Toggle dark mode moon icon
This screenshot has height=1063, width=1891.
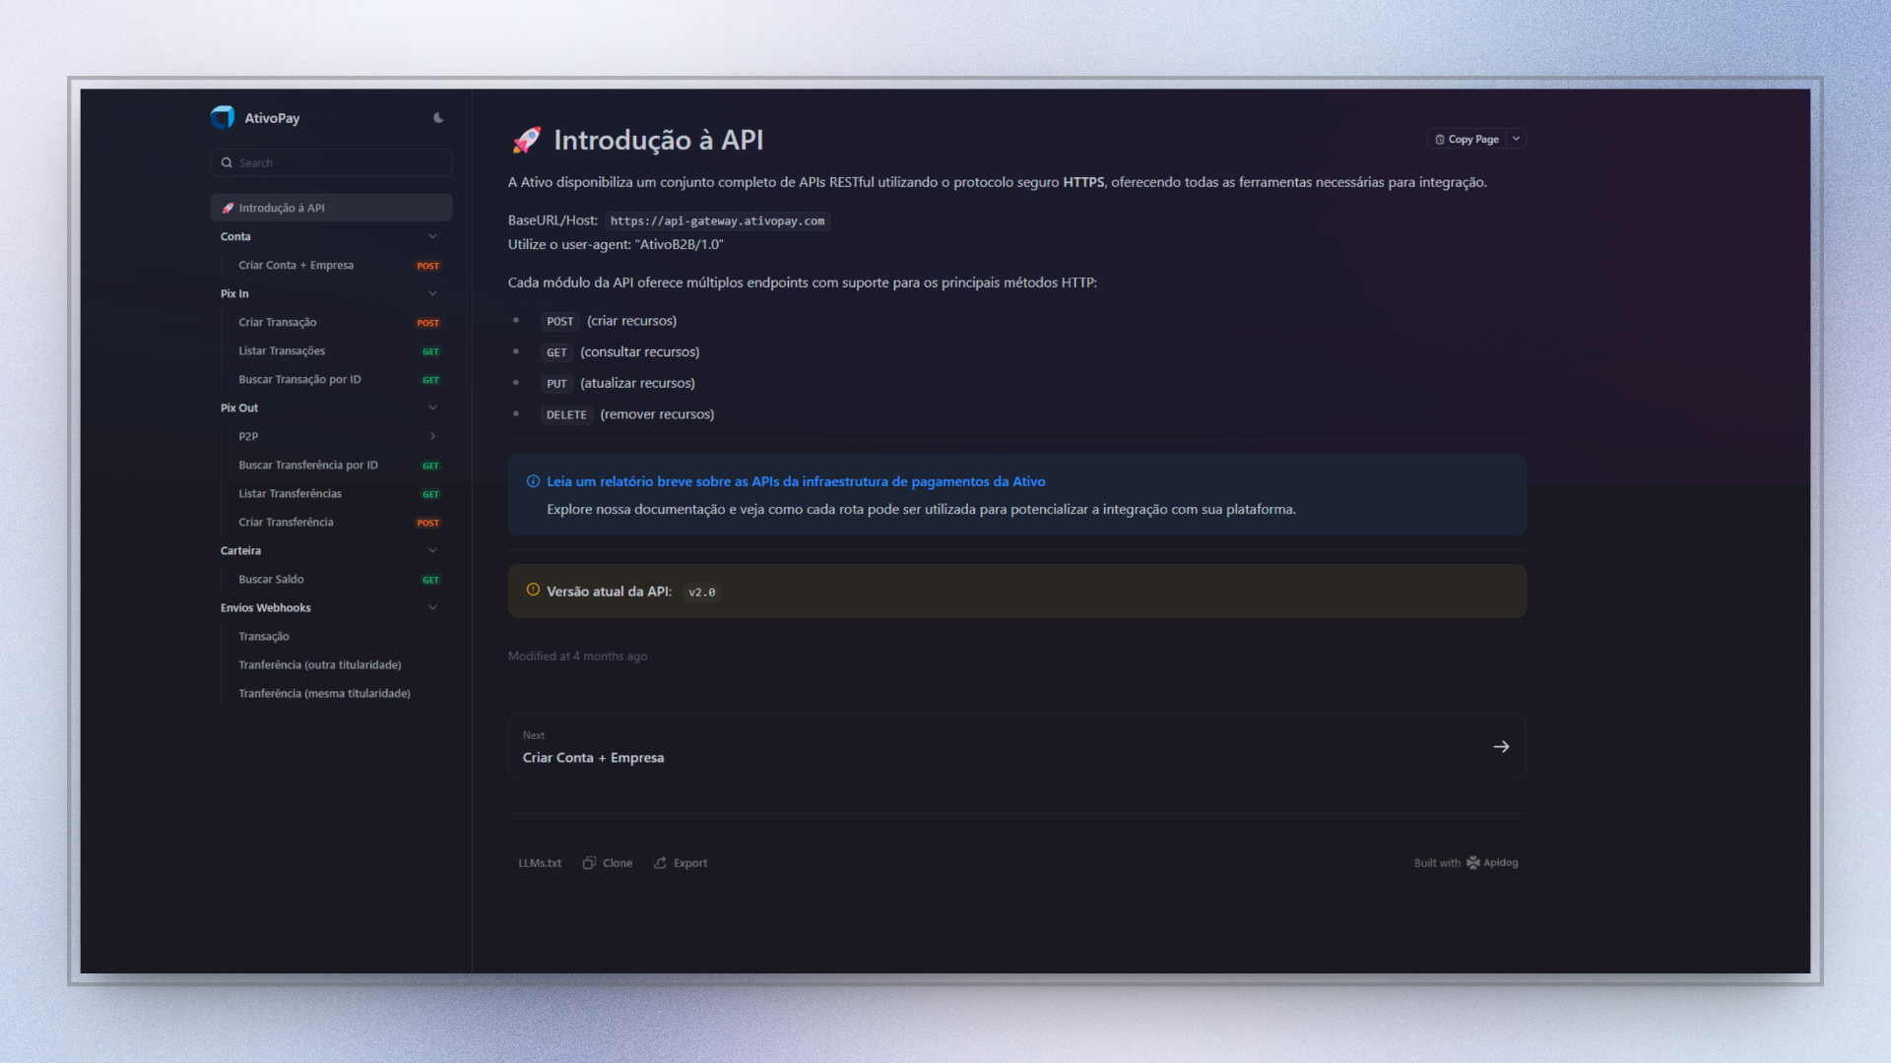tap(438, 118)
